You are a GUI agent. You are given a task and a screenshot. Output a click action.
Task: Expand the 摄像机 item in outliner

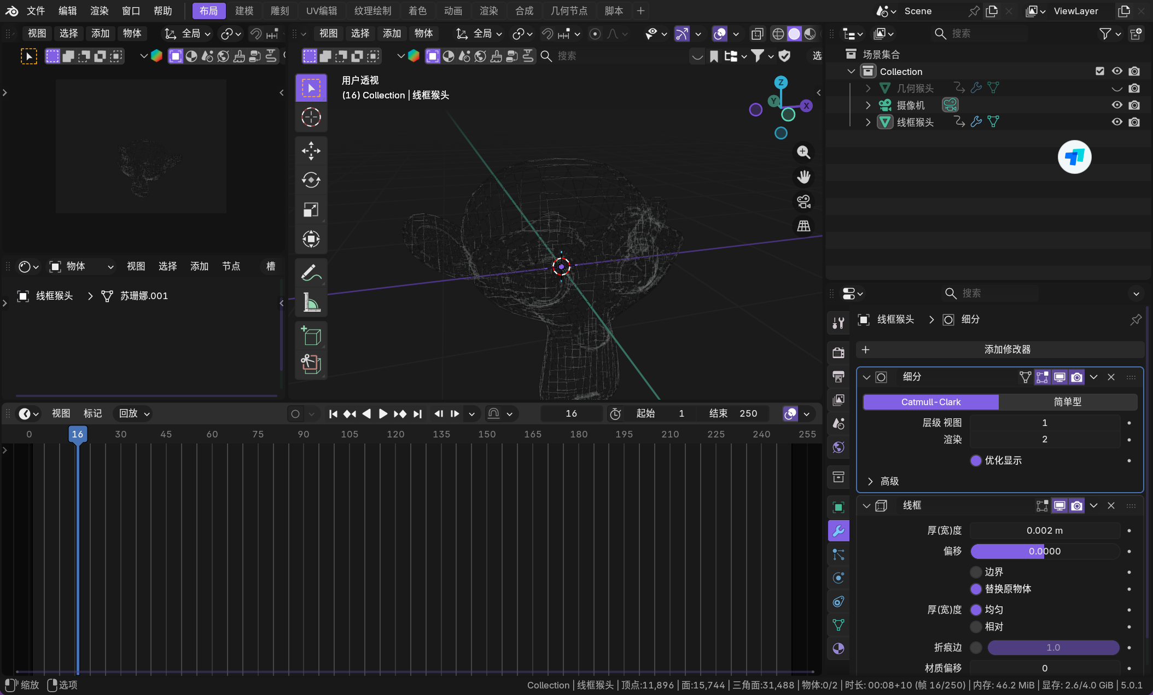pos(868,105)
